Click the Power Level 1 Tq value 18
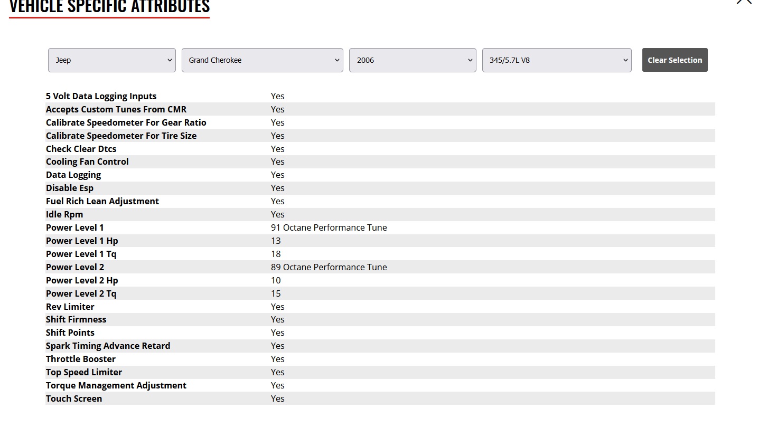Screen dimensions: 759x427 pyautogui.click(x=276, y=254)
